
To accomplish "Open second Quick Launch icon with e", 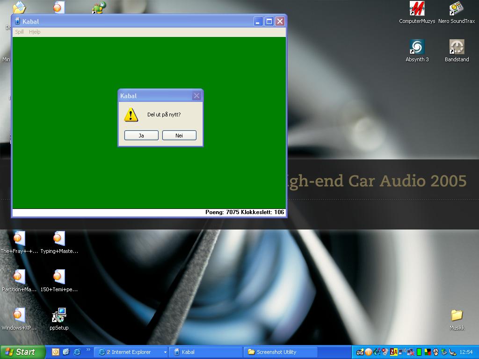I will click(66, 352).
